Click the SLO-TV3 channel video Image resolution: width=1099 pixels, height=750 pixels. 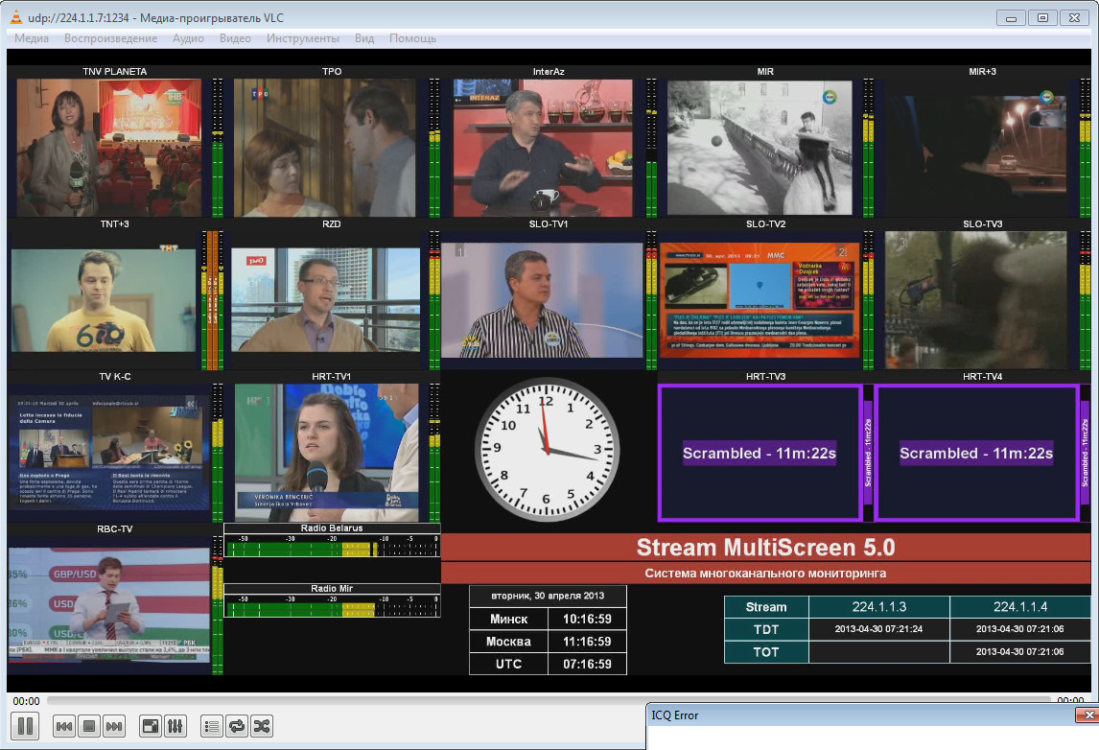click(x=976, y=300)
